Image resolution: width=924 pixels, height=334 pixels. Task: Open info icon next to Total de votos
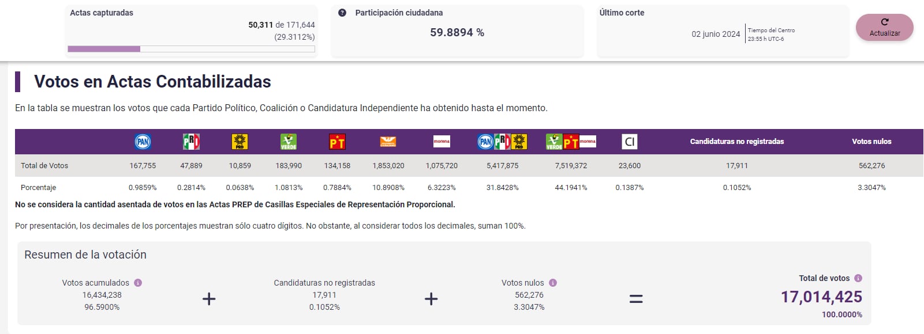pyautogui.click(x=858, y=278)
